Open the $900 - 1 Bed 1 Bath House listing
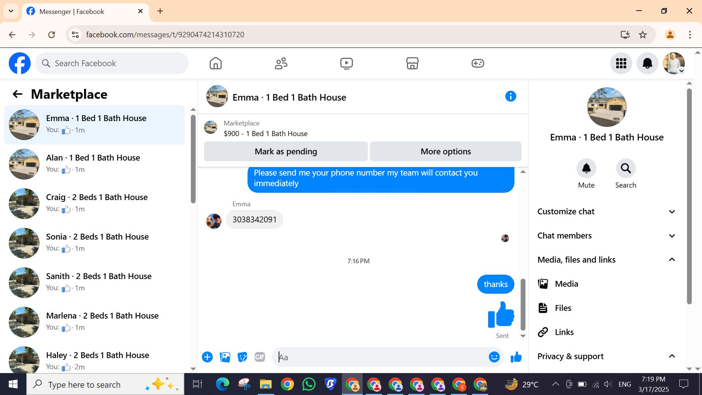The height and width of the screenshot is (395, 702). (265, 133)
